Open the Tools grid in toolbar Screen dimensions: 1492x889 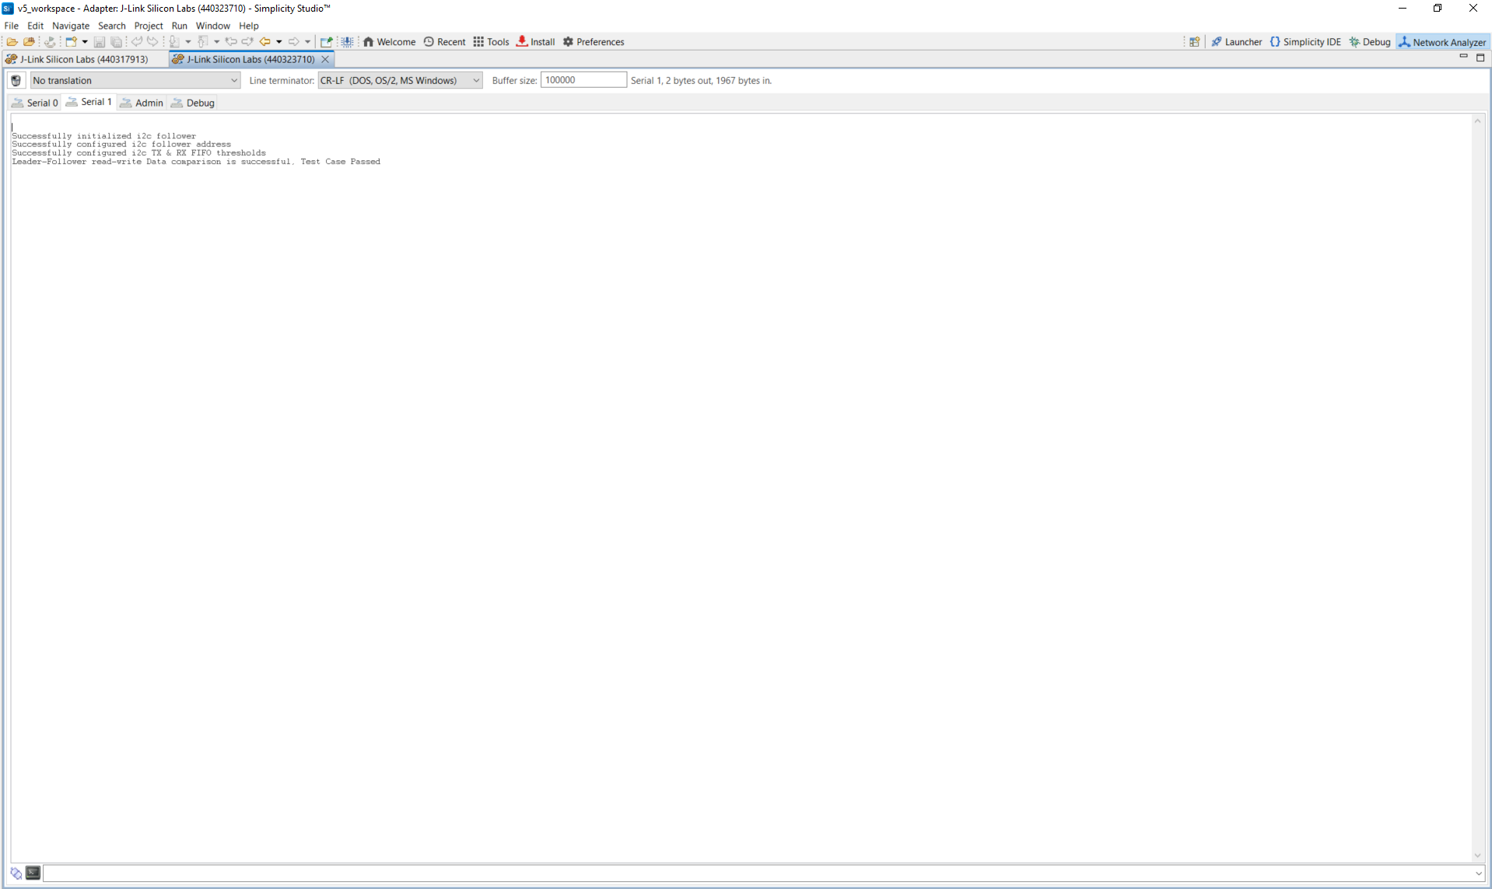491,42
